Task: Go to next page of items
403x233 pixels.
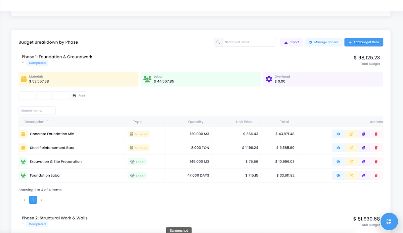Action: click(x=42, y=200)
